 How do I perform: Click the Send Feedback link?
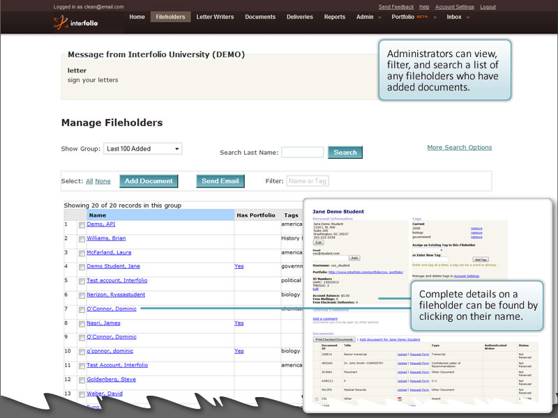point(396,7)
